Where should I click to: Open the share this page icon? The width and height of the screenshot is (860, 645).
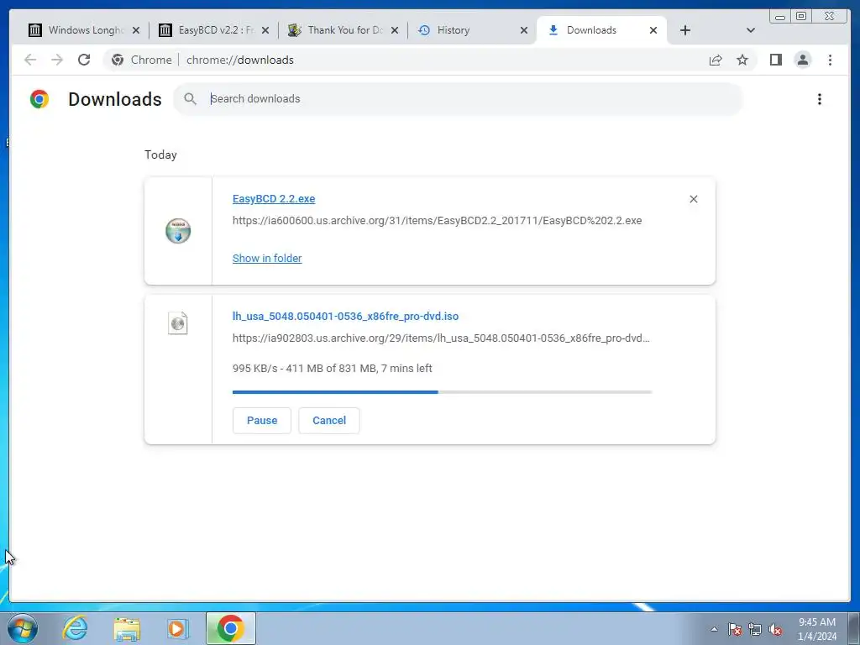click(x=716, y=60)
